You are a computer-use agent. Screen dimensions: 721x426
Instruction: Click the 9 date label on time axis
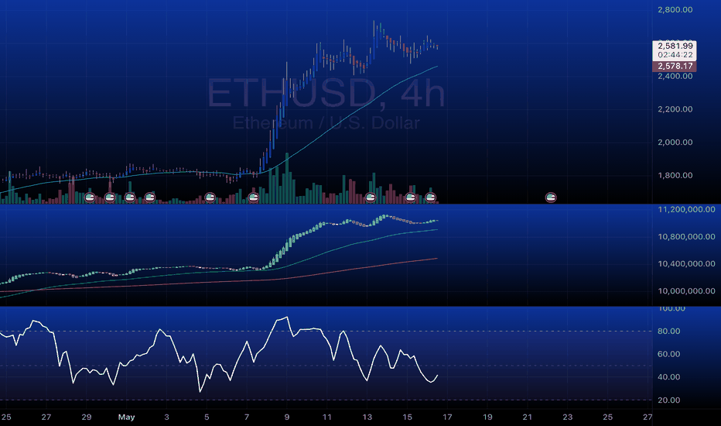[287, 417]
